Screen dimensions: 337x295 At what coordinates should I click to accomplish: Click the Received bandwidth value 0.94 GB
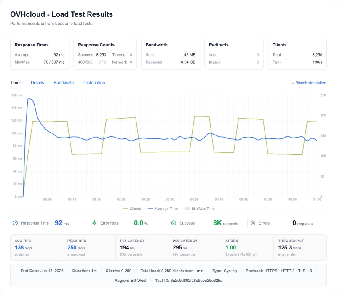(x=188, y=62)
